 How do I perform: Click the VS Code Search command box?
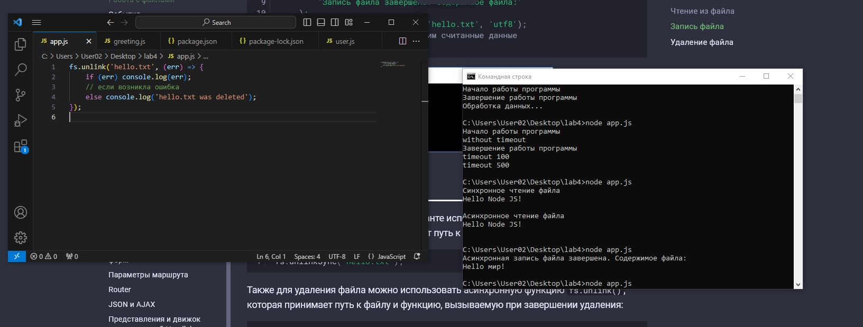(x=216, y=22)
